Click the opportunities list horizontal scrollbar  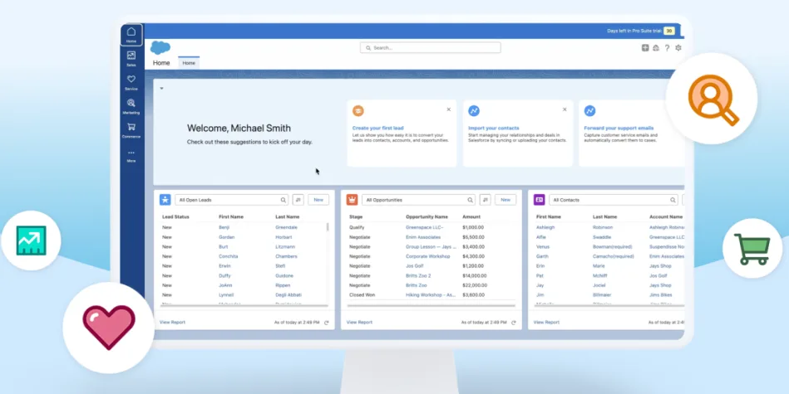pos(431,305)
